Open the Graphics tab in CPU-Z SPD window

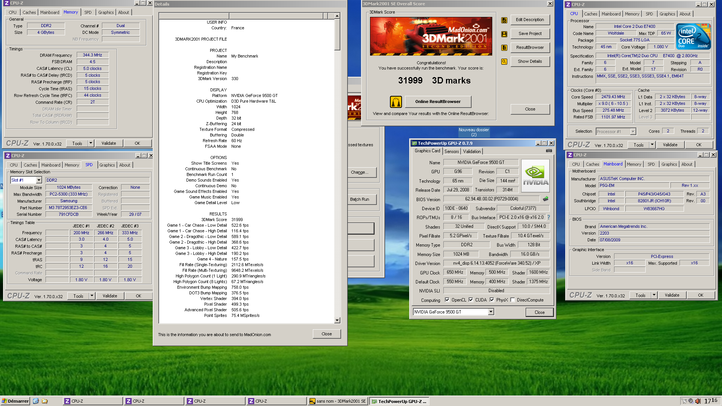107,165
